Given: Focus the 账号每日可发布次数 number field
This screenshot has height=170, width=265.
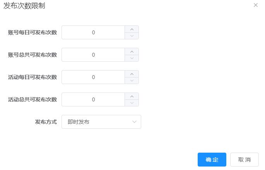Looking at the screenshot, I should (93, 32).
